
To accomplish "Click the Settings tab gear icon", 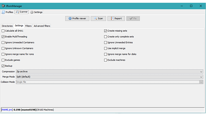I will [32, 12].
